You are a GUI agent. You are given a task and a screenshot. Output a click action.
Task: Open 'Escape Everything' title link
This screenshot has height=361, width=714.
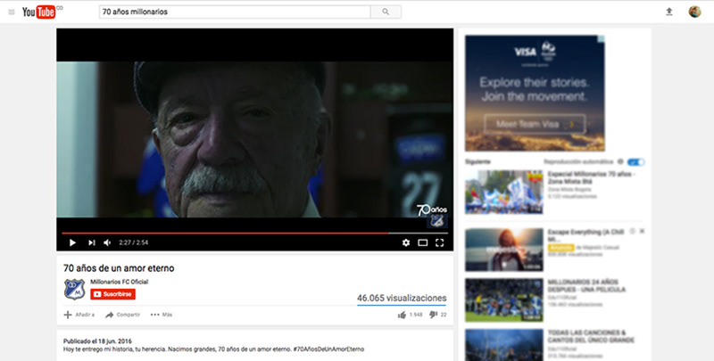point(586,235)
